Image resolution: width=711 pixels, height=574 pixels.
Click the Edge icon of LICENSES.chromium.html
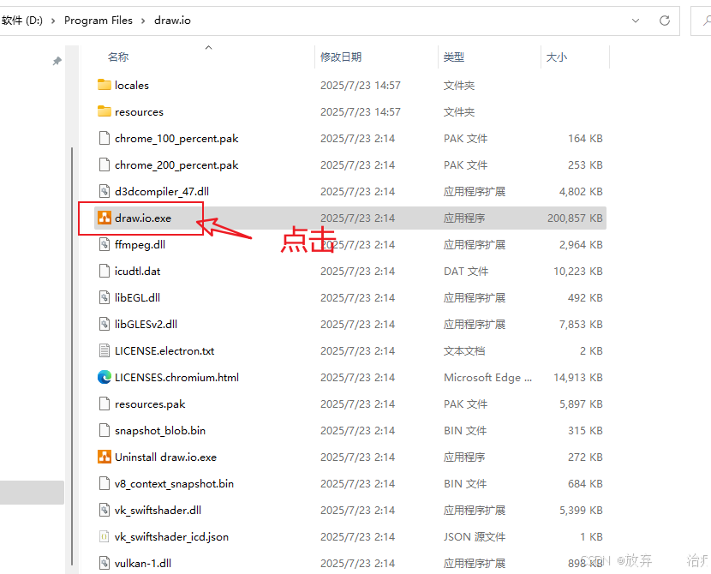tap(105, 377)
